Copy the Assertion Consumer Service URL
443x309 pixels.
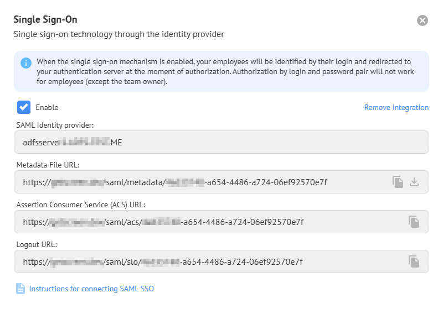[x=414, y=222]
